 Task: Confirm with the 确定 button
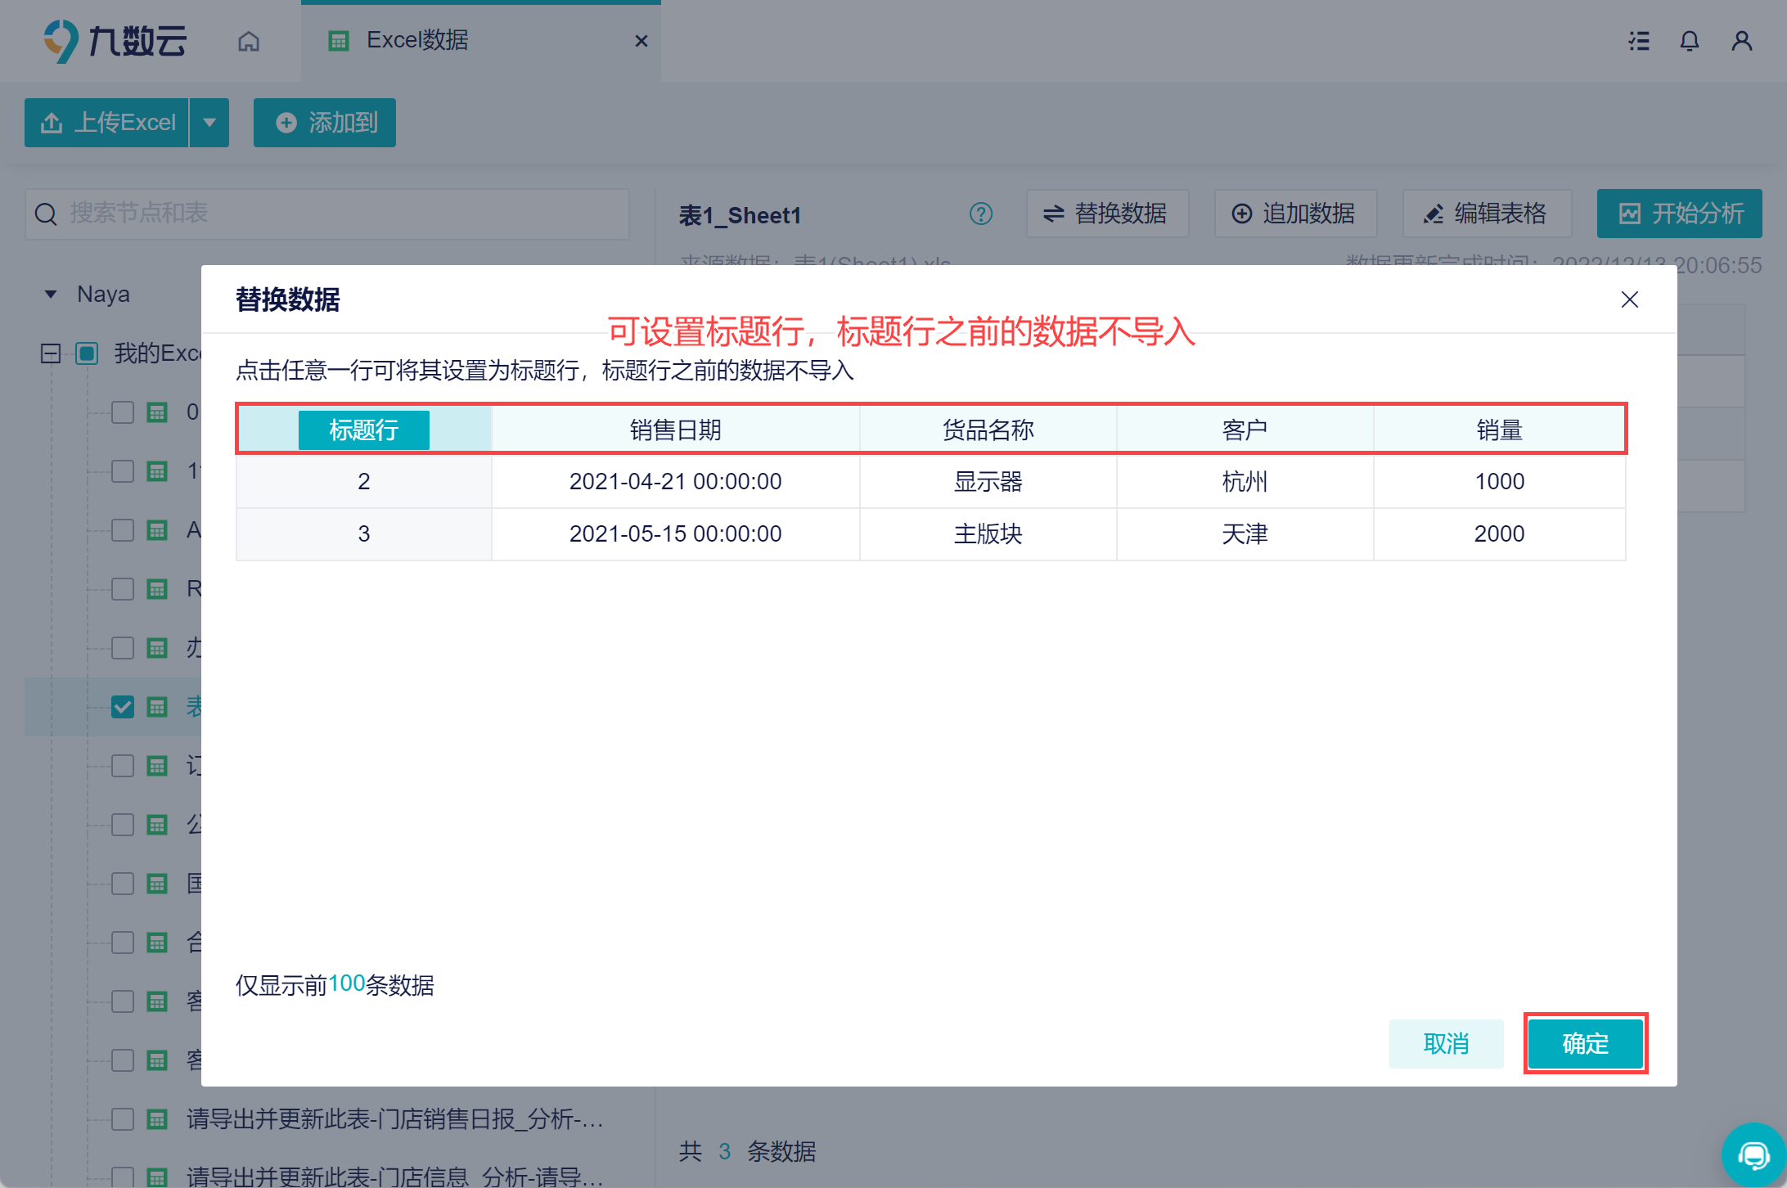click(x=1585, y=1043)
